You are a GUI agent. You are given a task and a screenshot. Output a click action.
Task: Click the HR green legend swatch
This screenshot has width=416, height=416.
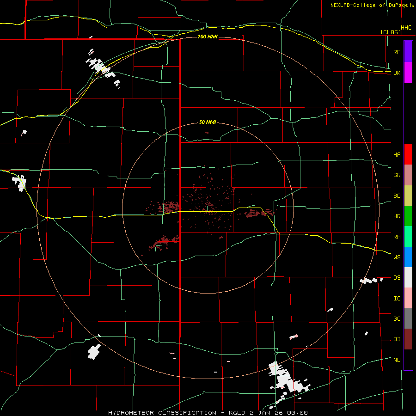pyautogui.click(x=408, y=216)
